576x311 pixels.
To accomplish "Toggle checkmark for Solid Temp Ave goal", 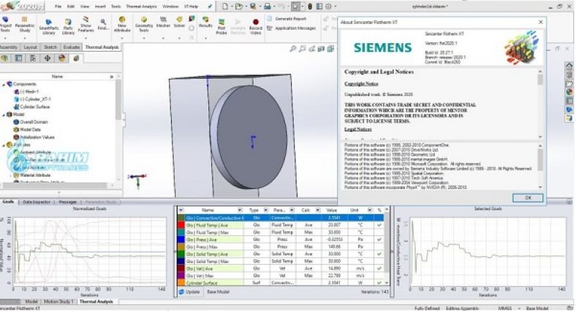I will (x=380, y=254).
